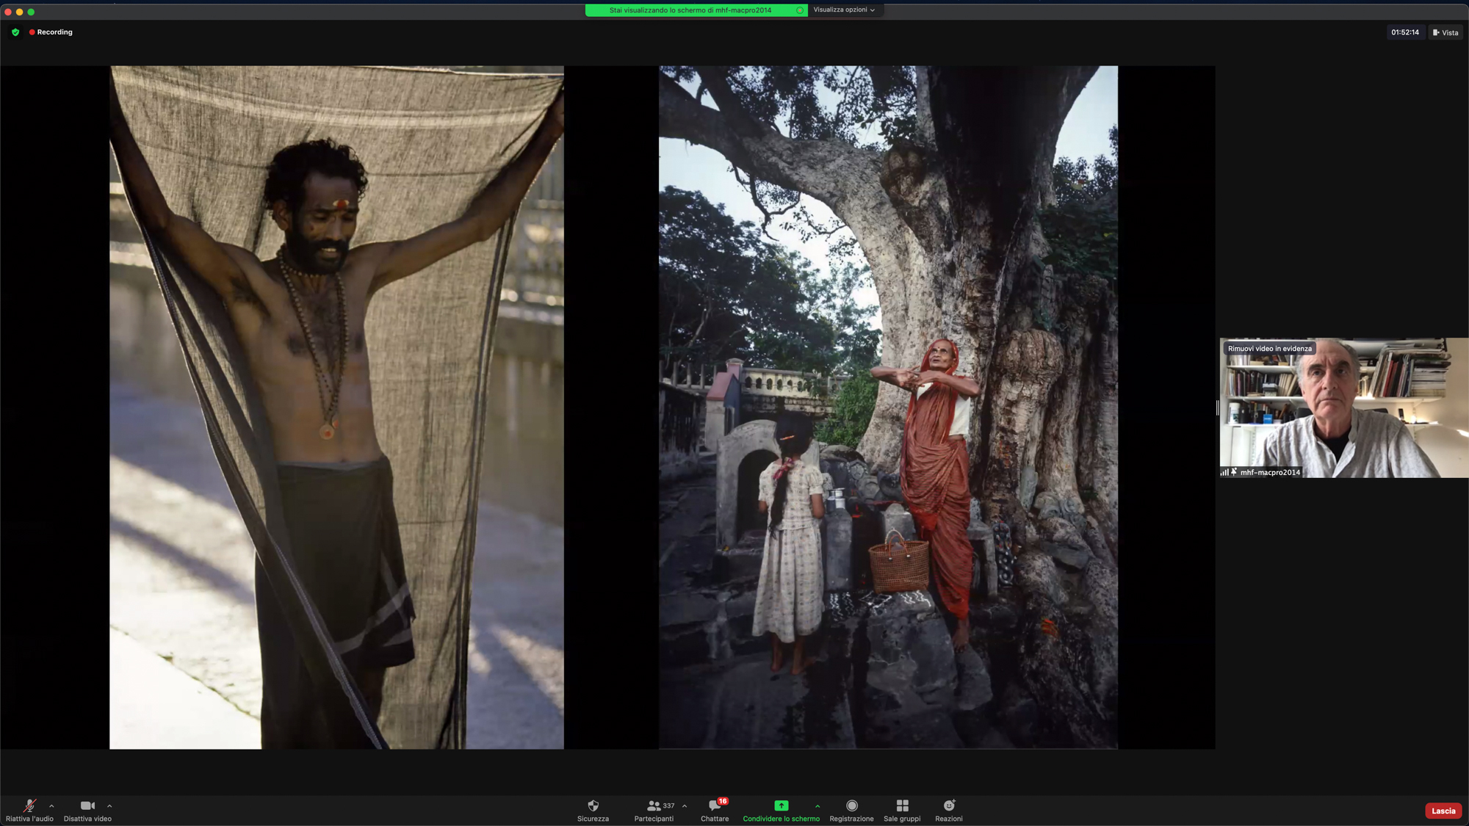Expand audio options chevron next to the microphone
Viewport: 1469px width, 826px height.
51,806
